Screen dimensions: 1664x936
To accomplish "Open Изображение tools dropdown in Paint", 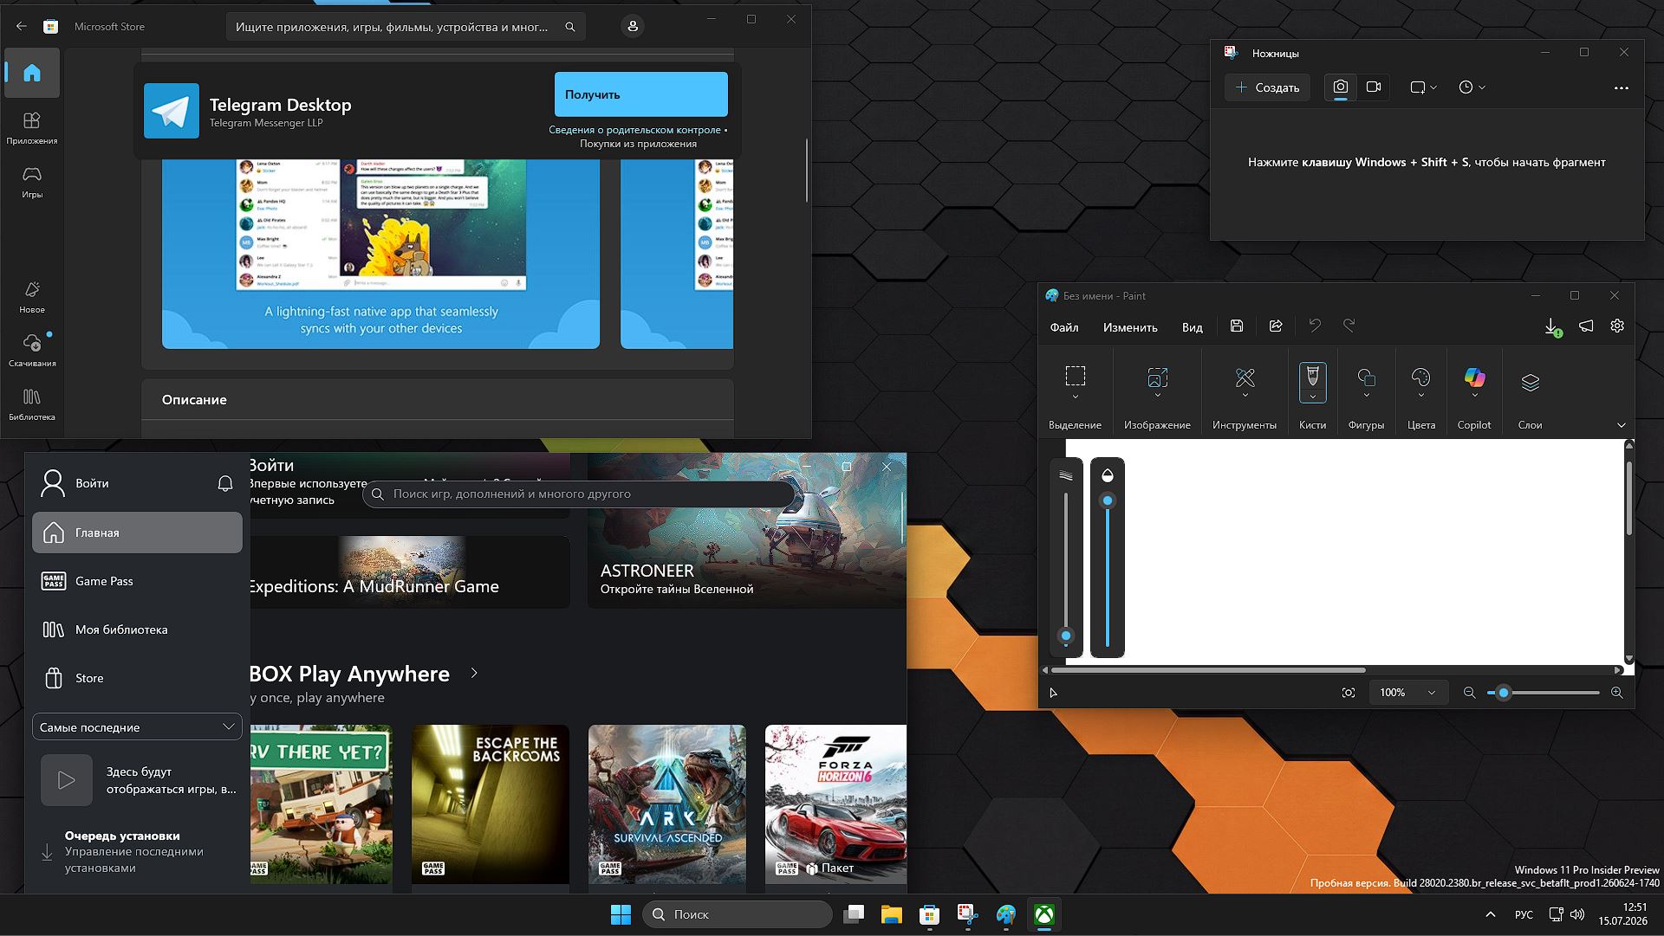I will 1157,383.
